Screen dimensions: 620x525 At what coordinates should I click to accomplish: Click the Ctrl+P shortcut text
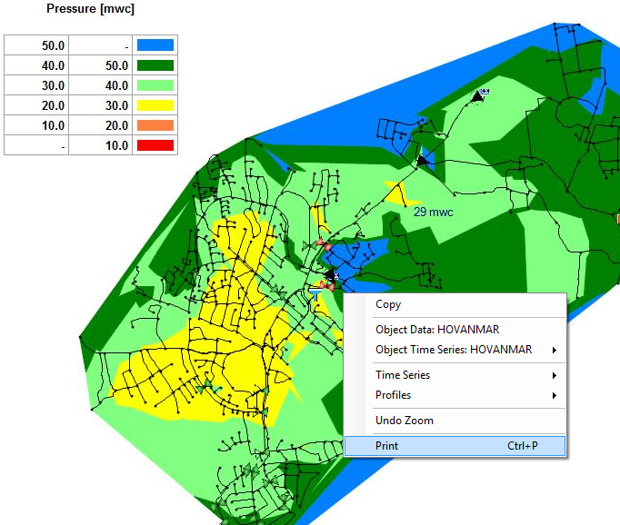click(523, 446)
